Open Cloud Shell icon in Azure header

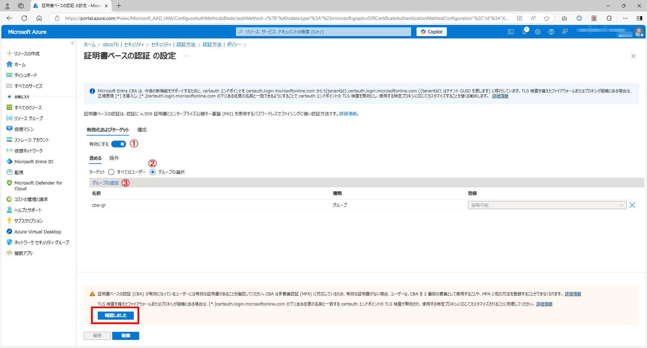[511, 32]
